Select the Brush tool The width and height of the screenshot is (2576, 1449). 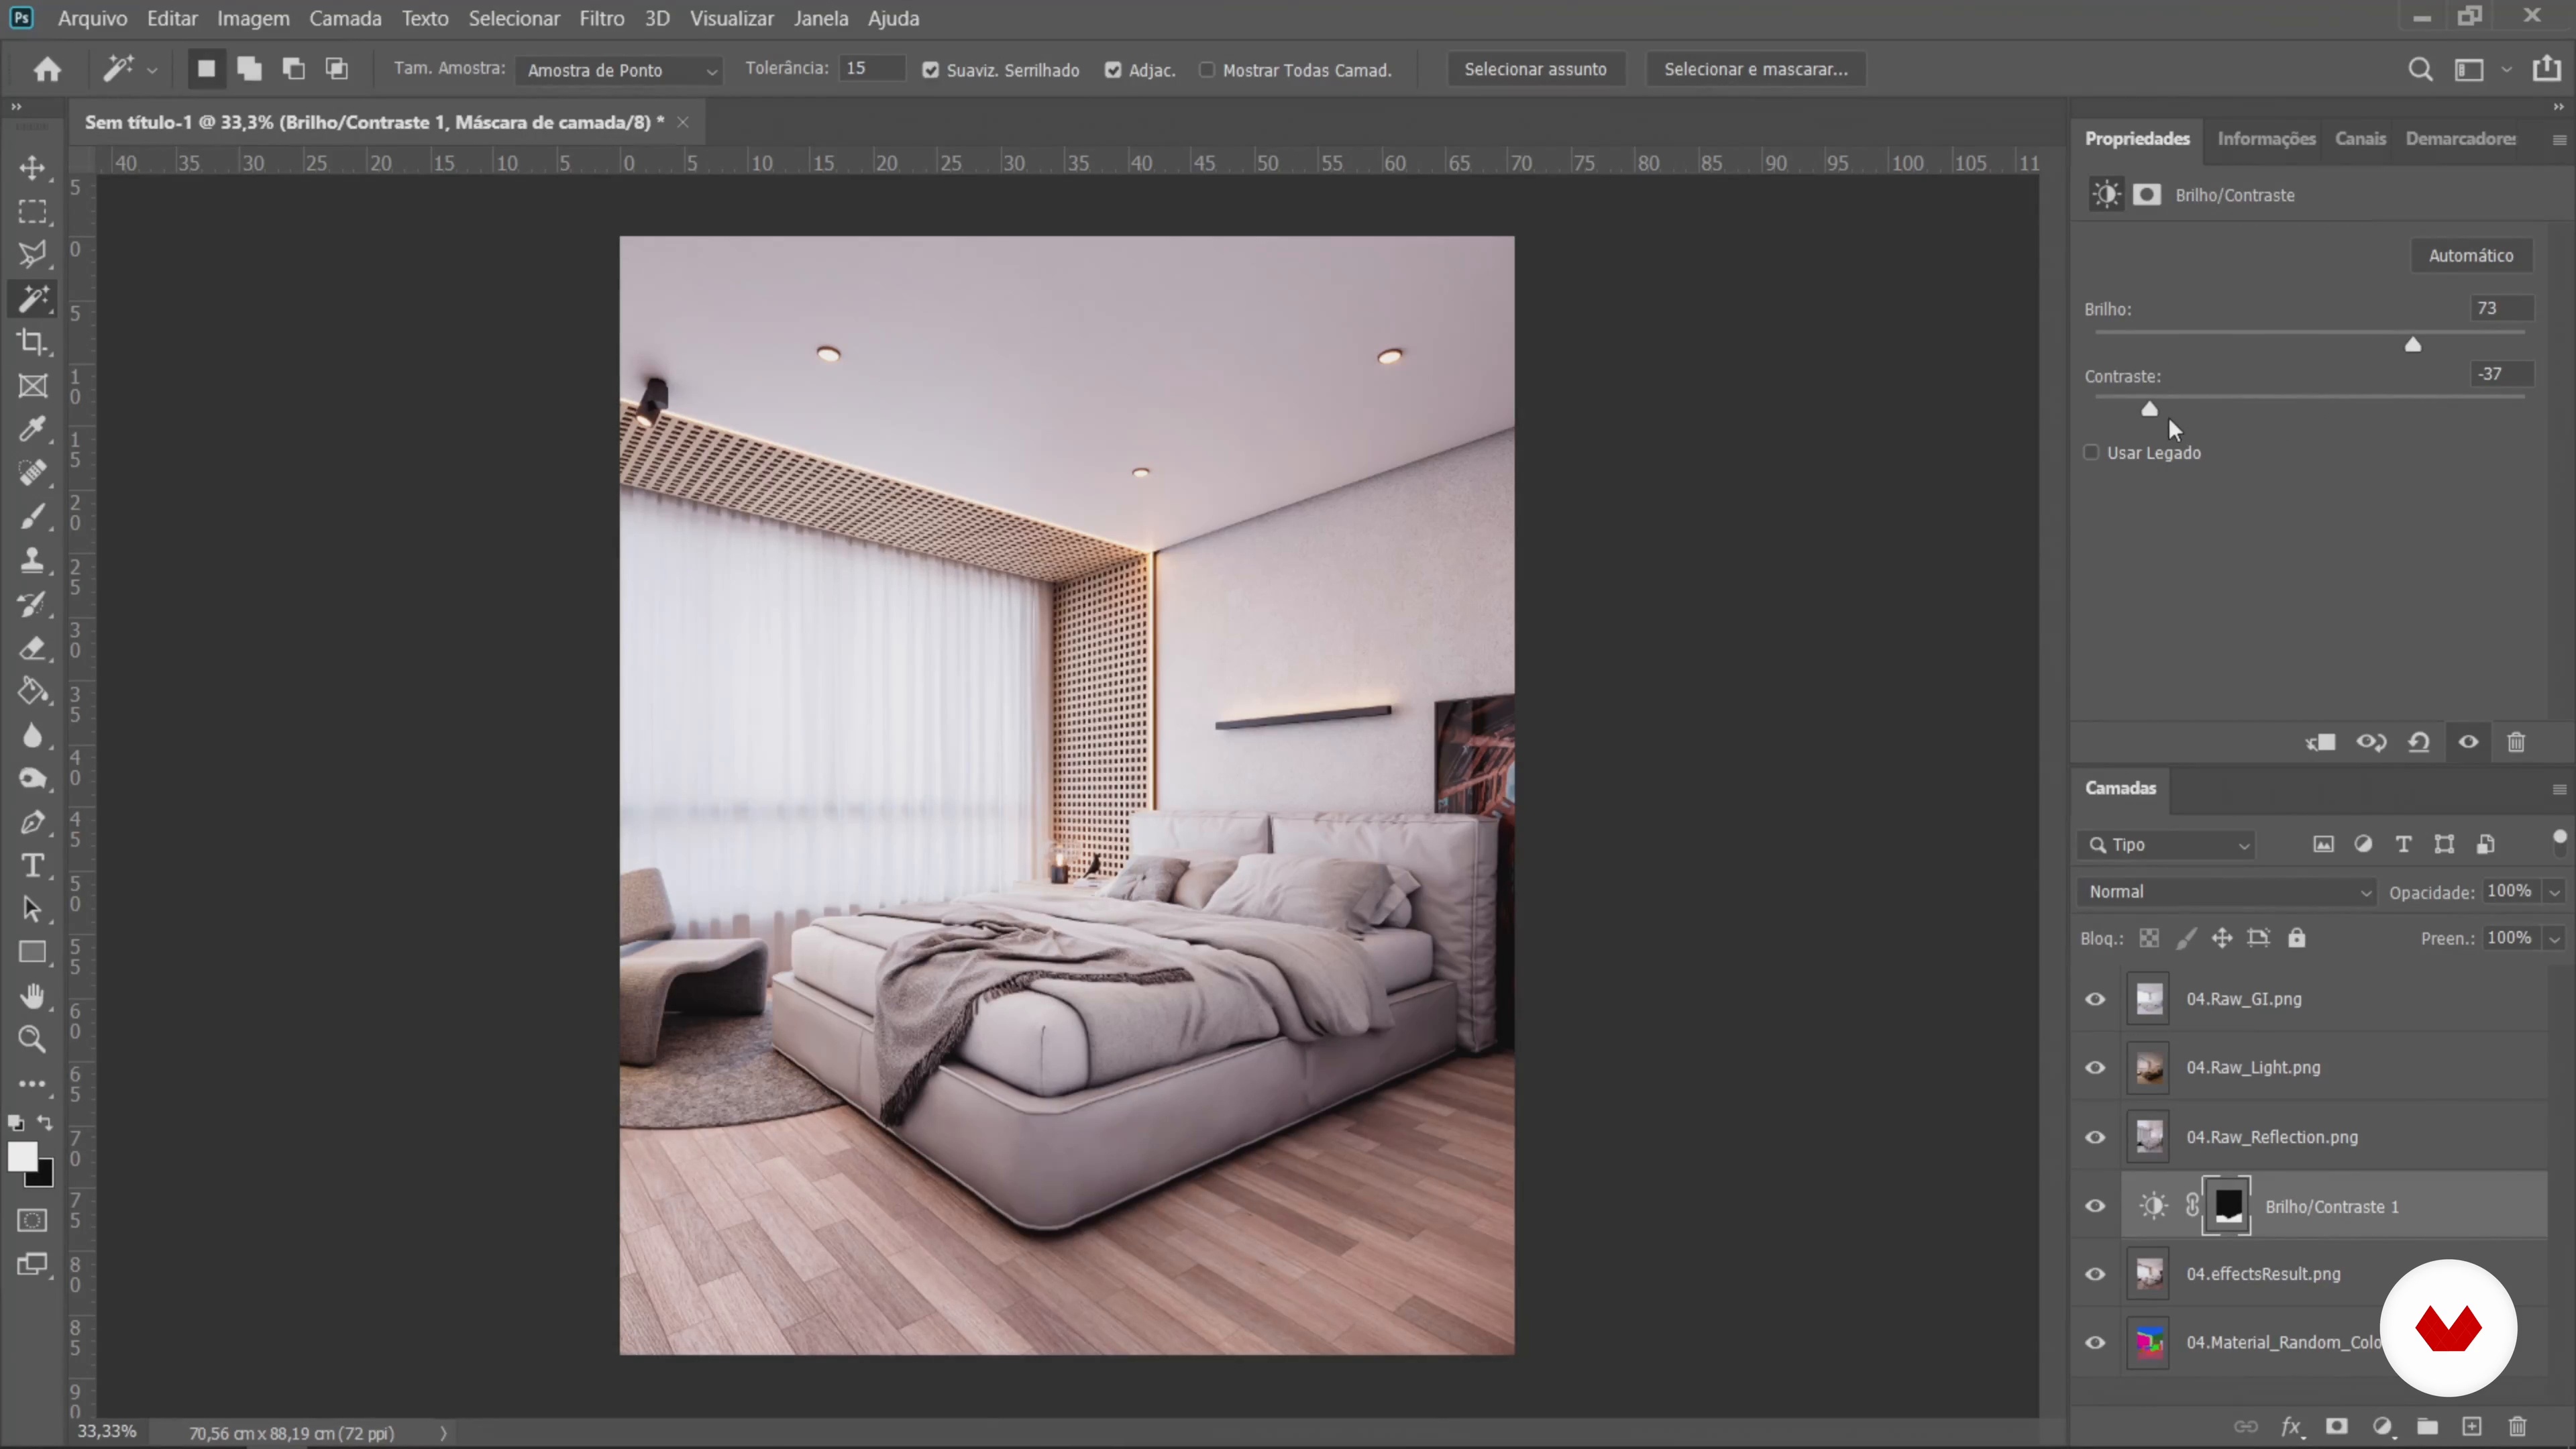(x=32, y=517)
